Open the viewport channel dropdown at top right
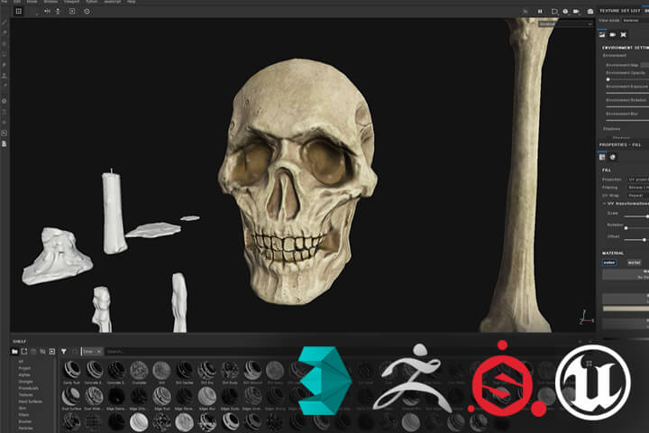The image size is (649, 433). [x=565, y=24]
